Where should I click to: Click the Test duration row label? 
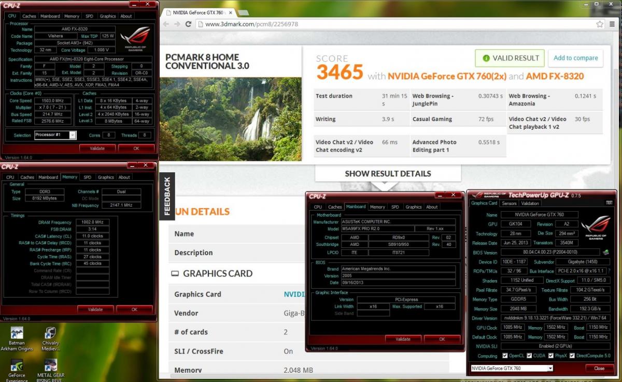point(334,96)
